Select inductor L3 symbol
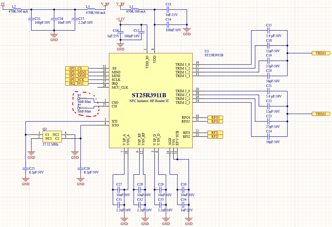332x227 pixels. (91, 9)
